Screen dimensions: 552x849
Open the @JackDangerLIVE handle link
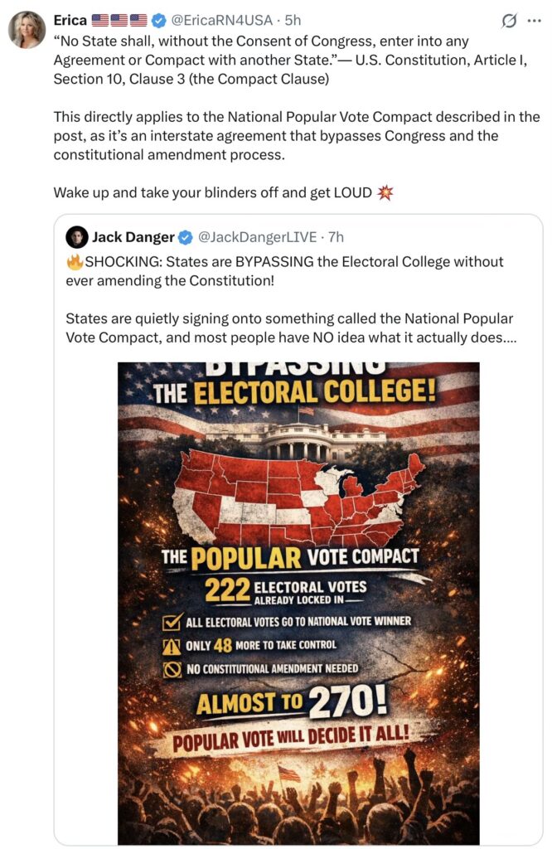click(x=258, y=237)
